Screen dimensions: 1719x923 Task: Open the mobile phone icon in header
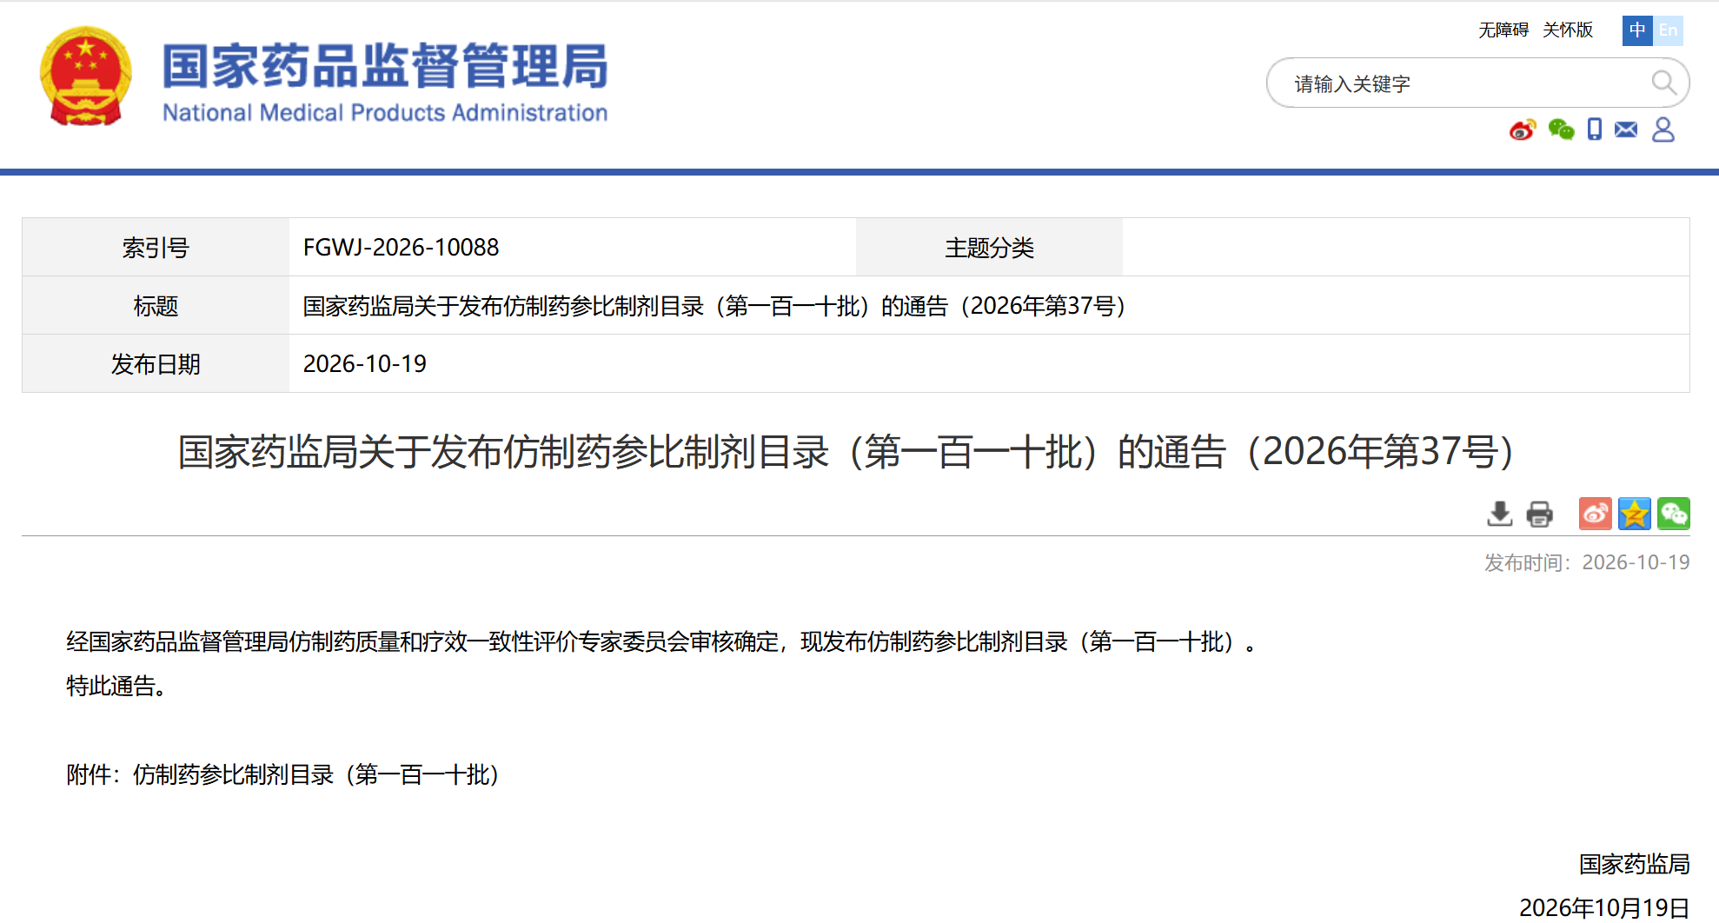click(1595, 129)
